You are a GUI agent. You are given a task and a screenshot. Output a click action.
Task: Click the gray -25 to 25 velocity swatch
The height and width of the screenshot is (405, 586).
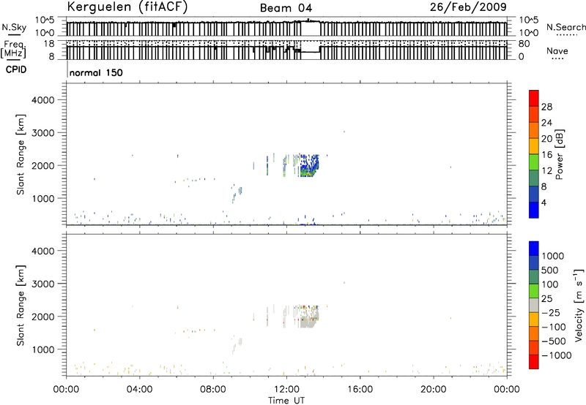click(x=534, y=306)
